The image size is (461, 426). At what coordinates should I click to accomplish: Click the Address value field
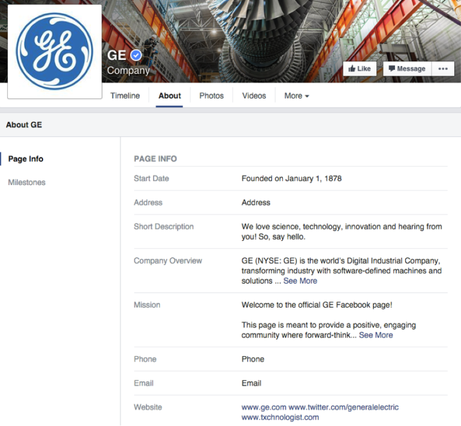coord(256,202)
